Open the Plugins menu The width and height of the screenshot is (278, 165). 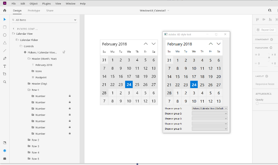click(47, 3)
